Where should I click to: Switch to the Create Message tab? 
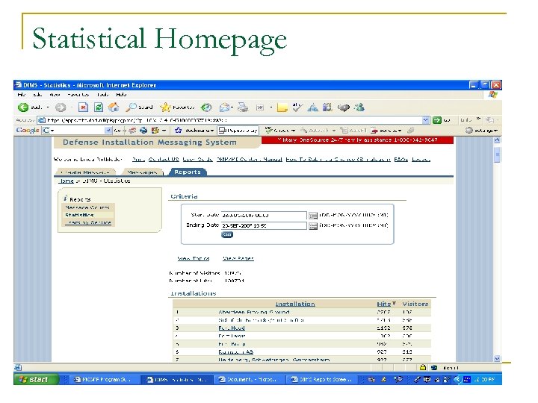coord(85,172)
